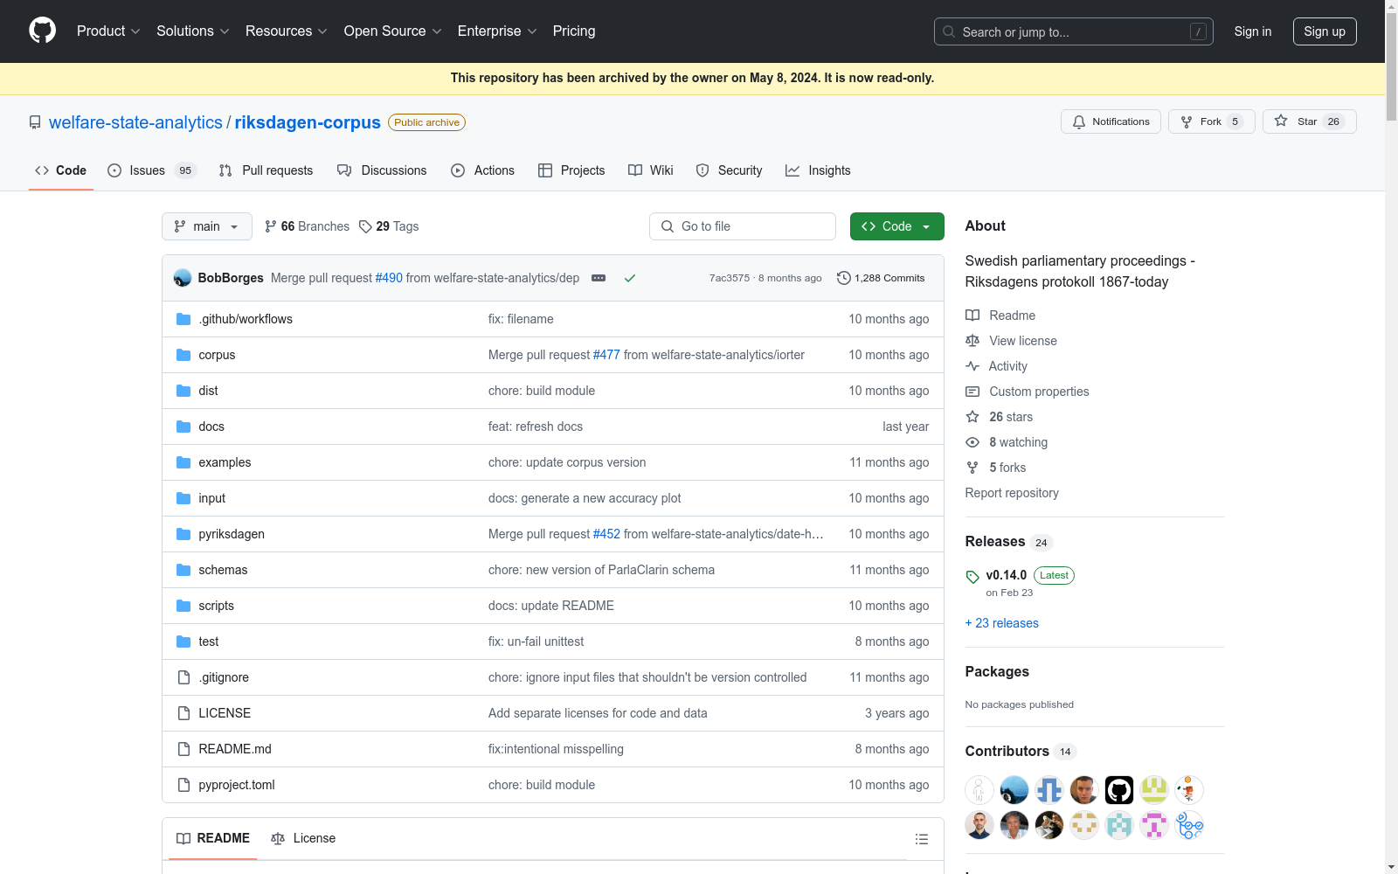Open the .gitignore file
1398x874 pixels.
[224, 677]
